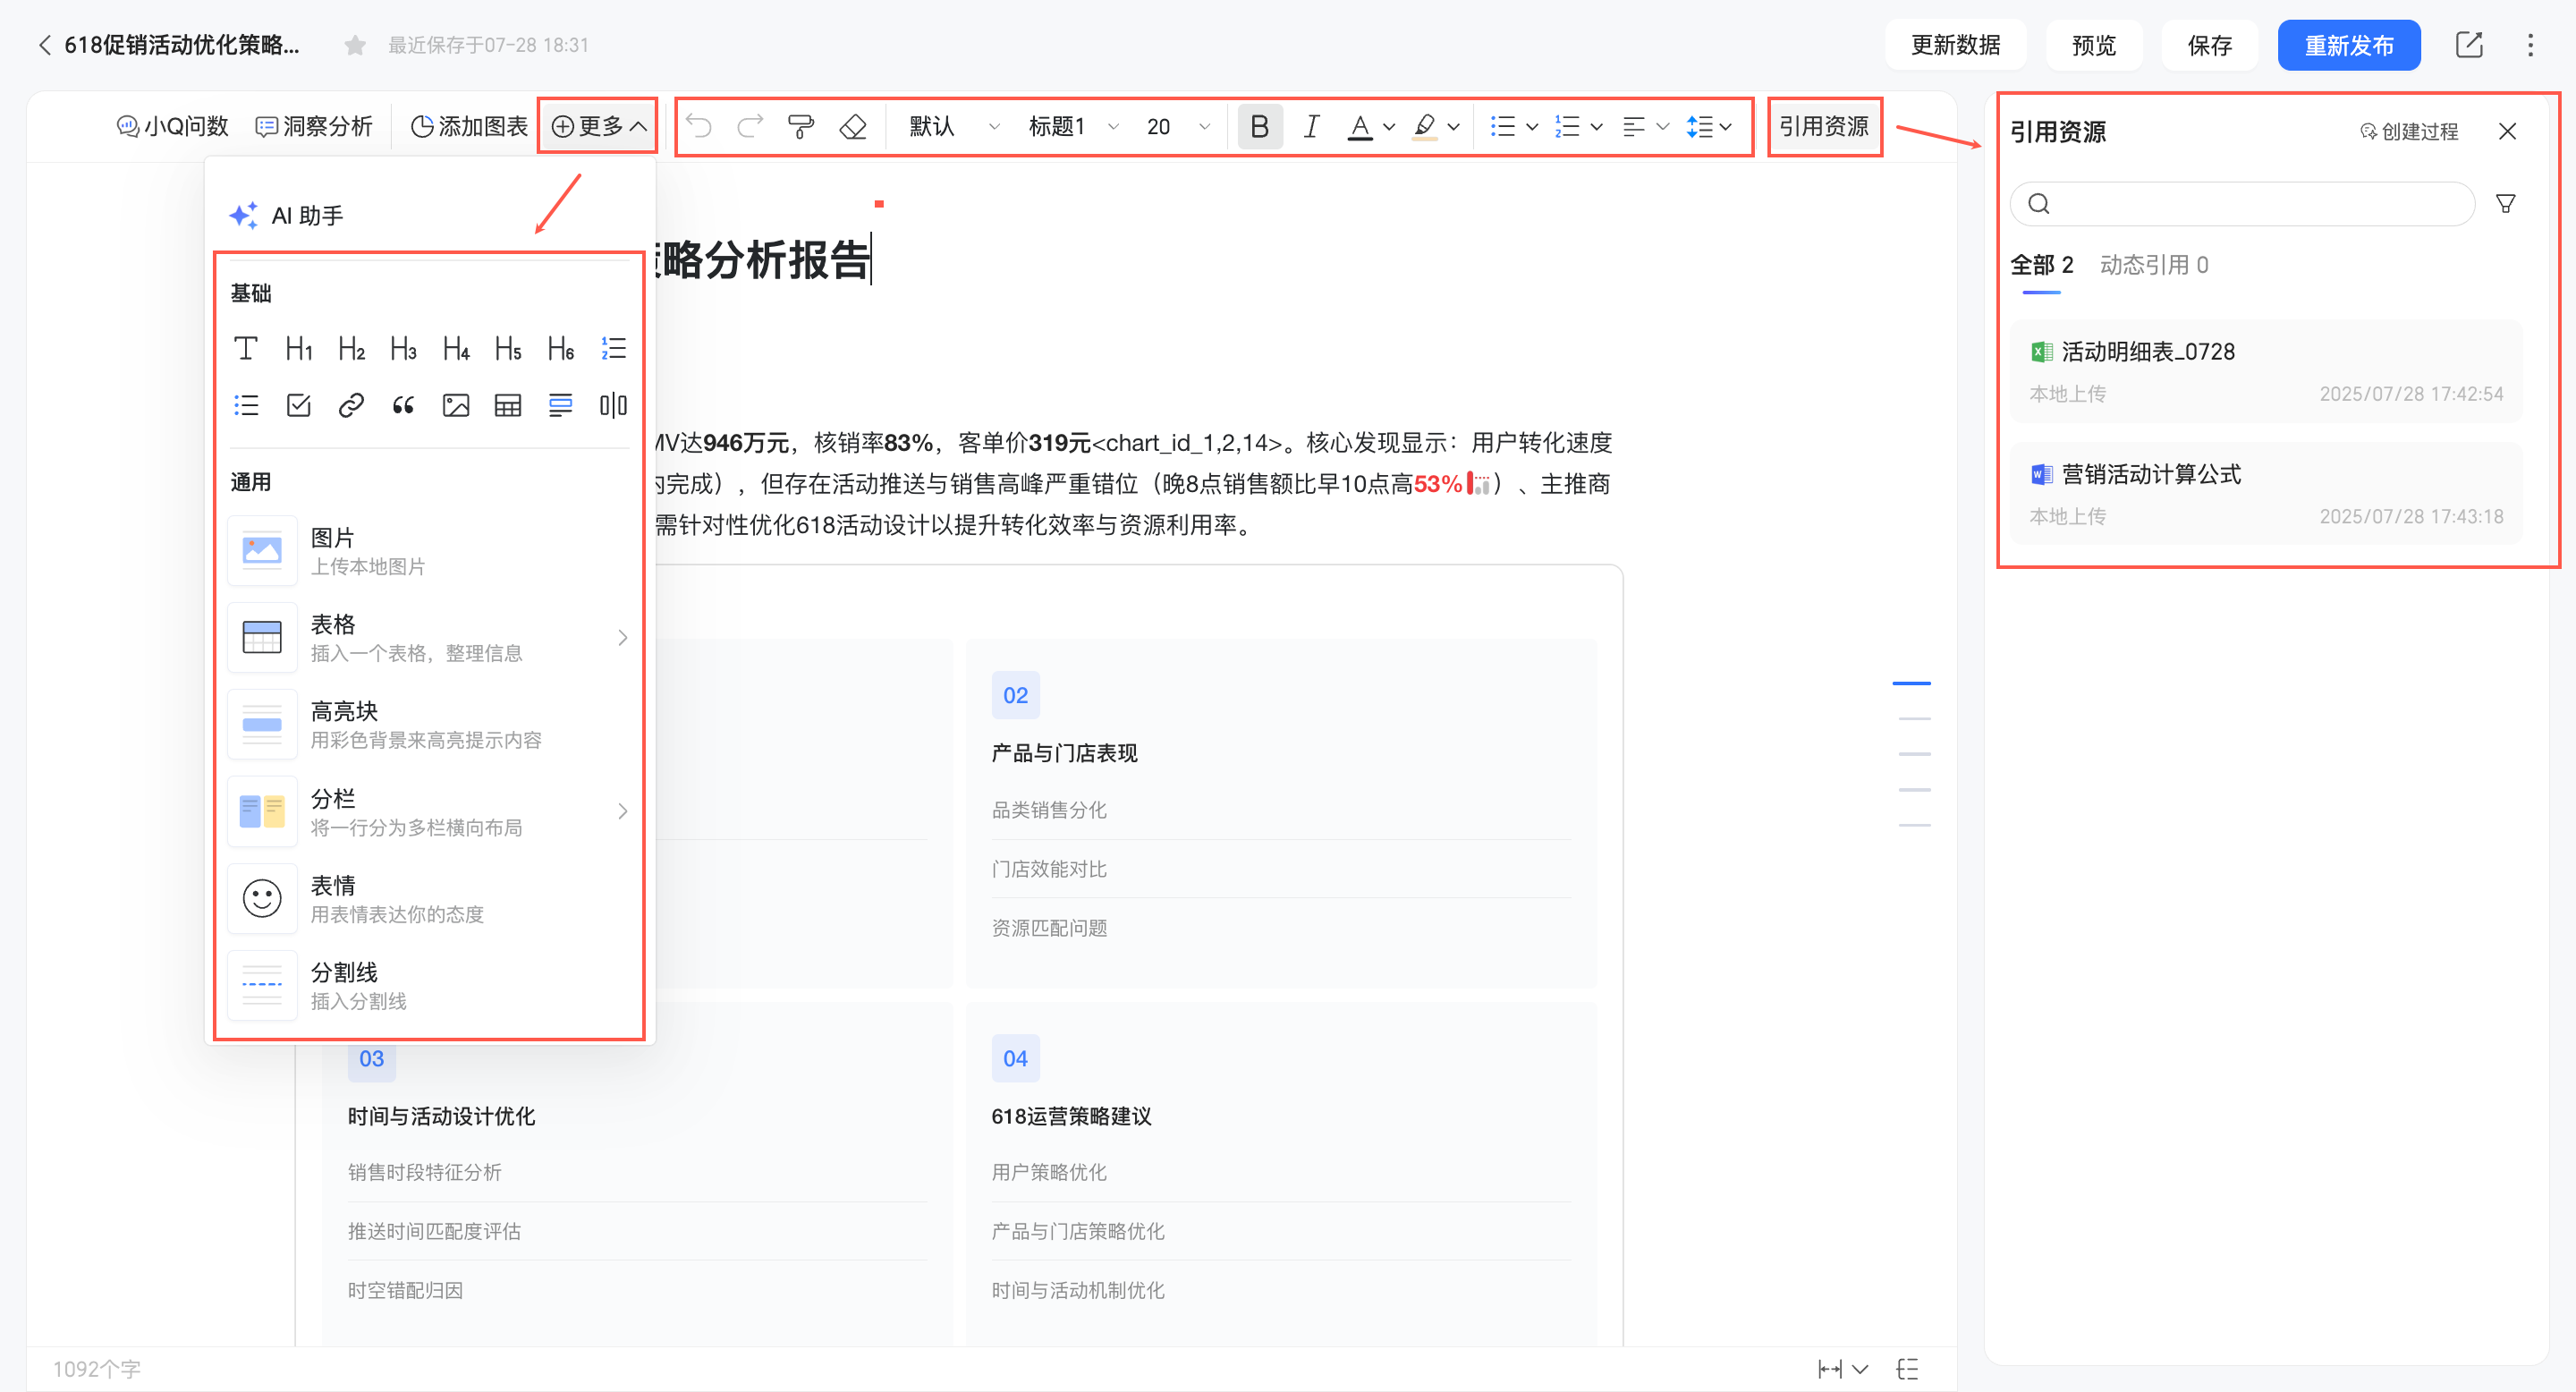Click the 重新发布 button
The image size is (2576, 1392).
[x=2348, y=45]
